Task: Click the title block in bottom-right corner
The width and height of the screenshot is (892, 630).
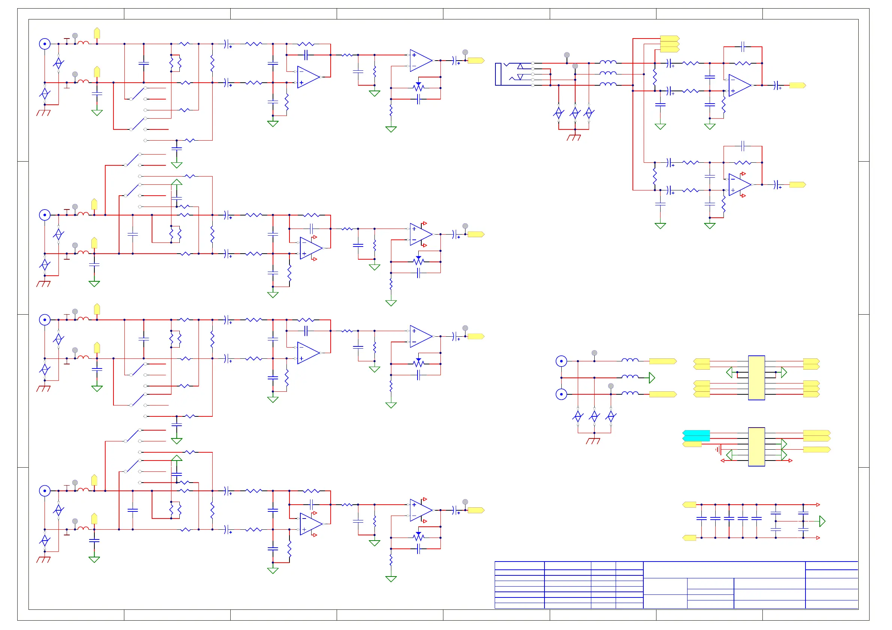Action: coord(676,584)
